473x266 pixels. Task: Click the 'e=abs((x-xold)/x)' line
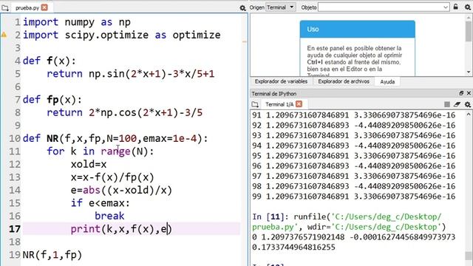coord(121,190)
